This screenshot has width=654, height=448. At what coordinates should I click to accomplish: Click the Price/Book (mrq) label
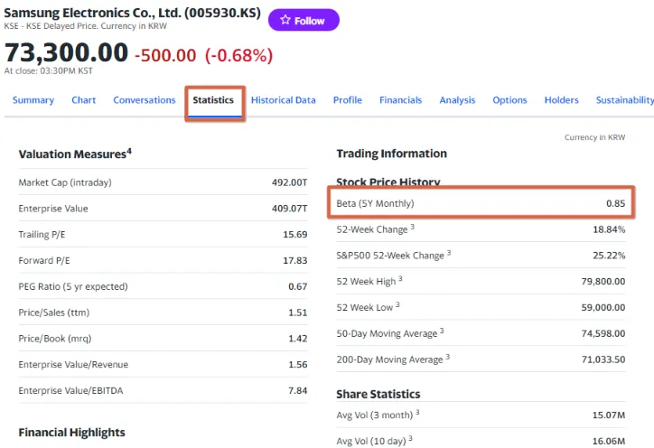tap(54, 339)
